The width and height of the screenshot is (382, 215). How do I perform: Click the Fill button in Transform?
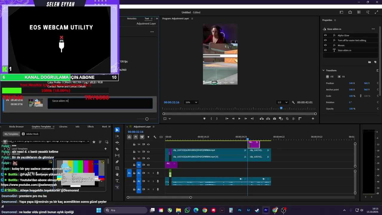(330, 77)
